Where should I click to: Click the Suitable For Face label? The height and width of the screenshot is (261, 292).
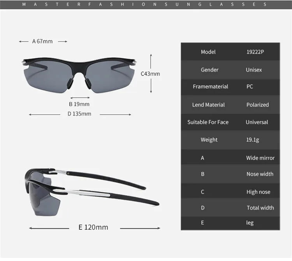(208, 122)
